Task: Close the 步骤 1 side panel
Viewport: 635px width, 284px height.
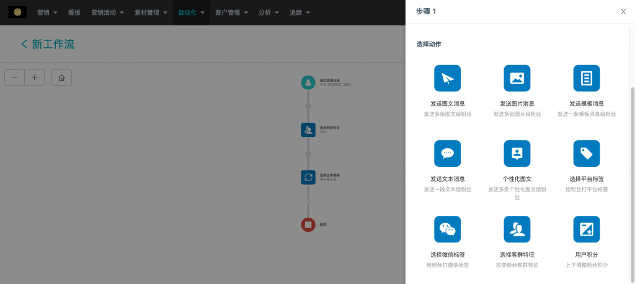Action: point(623,12)
